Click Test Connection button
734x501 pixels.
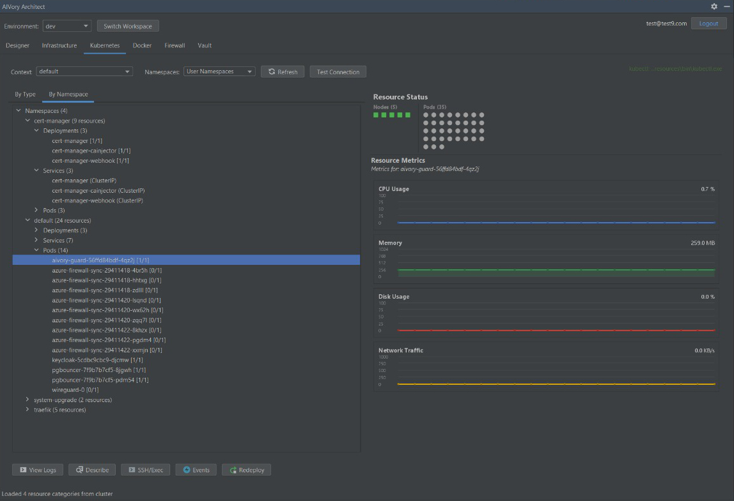pos(338,71)
